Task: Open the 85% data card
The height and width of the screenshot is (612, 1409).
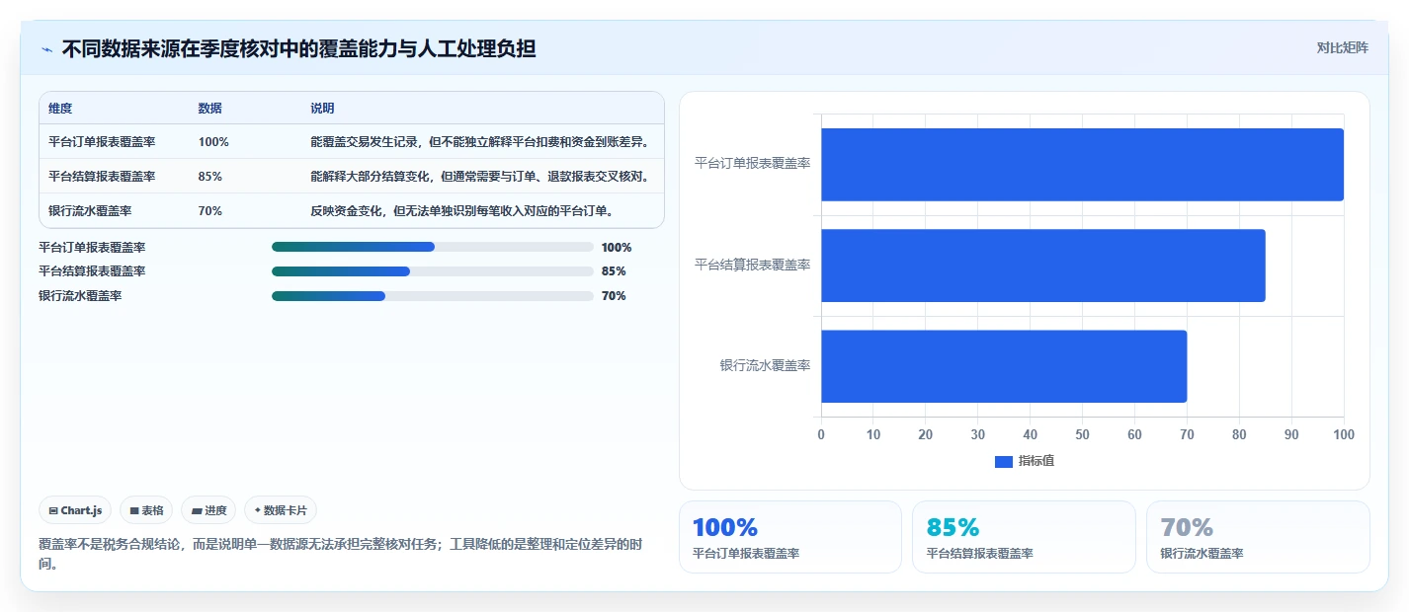Action: 1024,537
